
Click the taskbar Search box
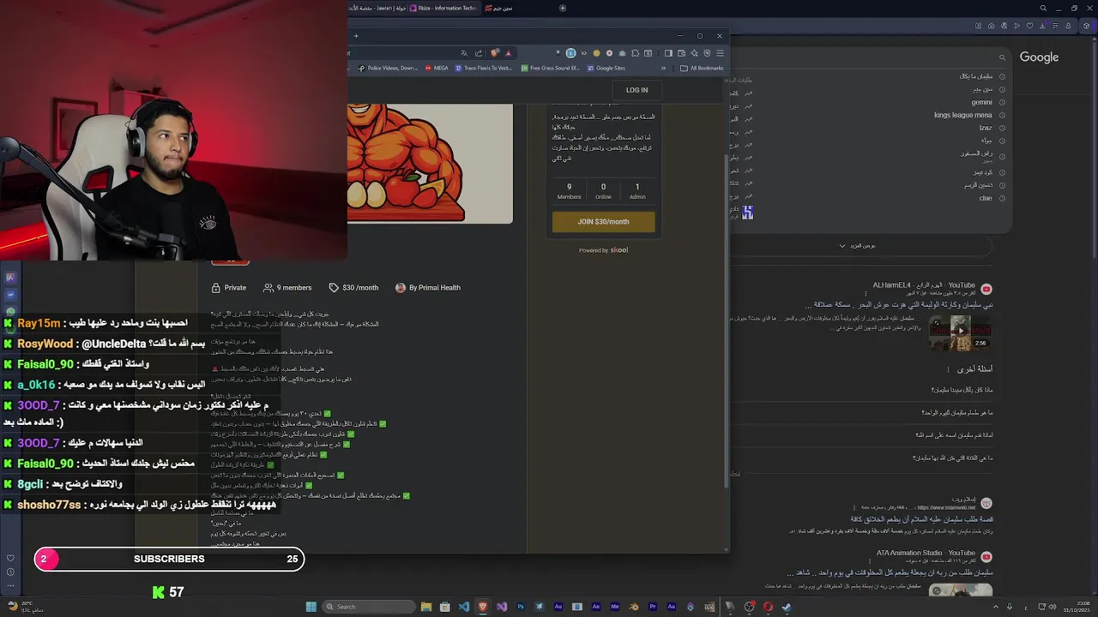tap(369, 607)
